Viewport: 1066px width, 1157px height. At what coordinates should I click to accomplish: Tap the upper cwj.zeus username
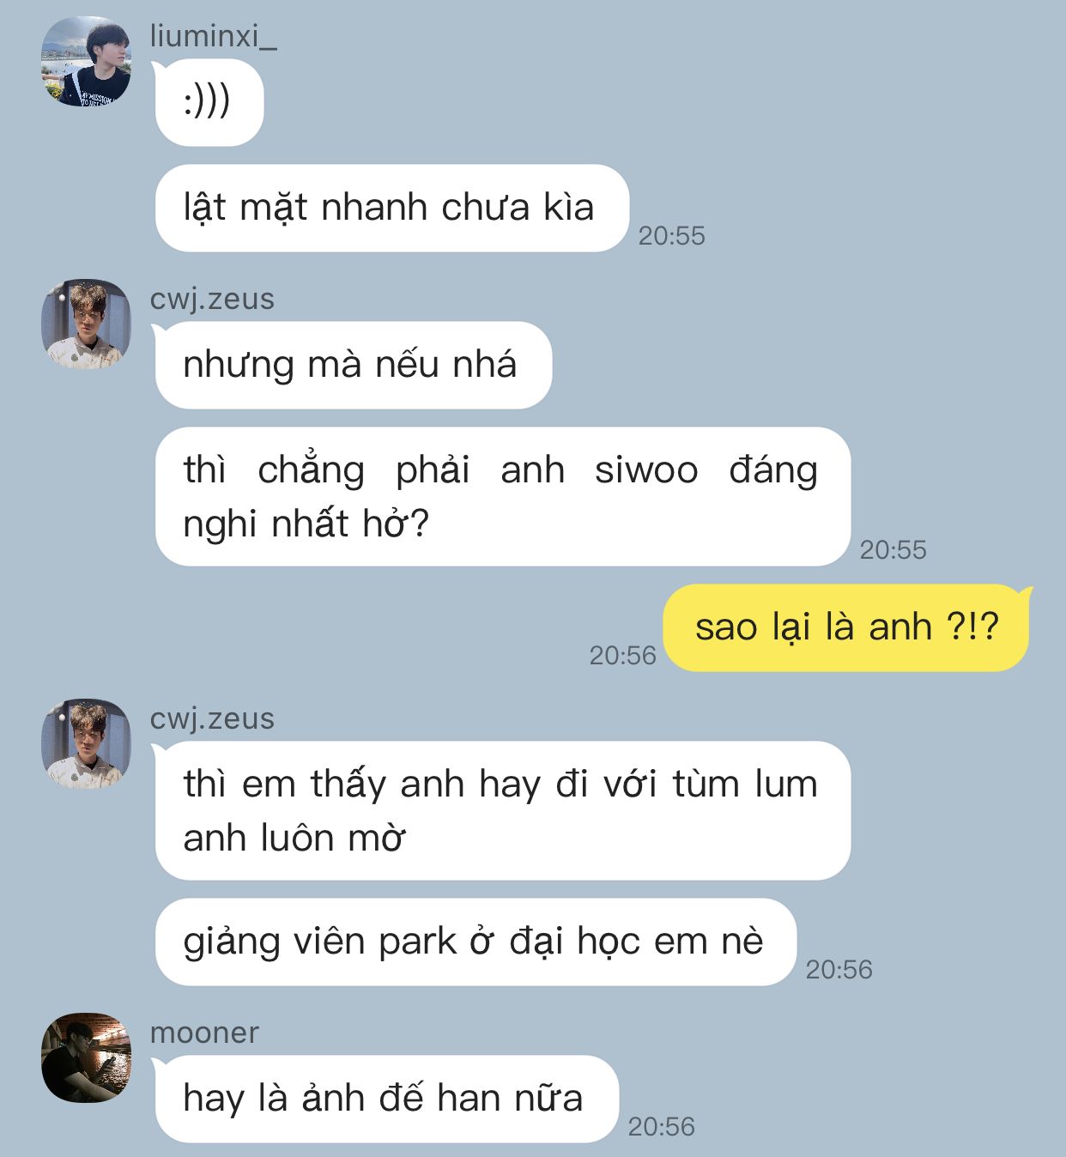click(212, 299)
